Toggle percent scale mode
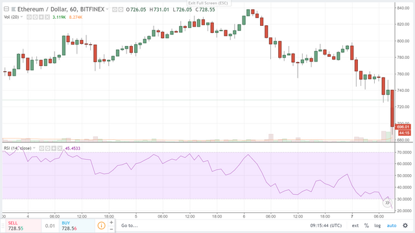 (x=366, y=226)
